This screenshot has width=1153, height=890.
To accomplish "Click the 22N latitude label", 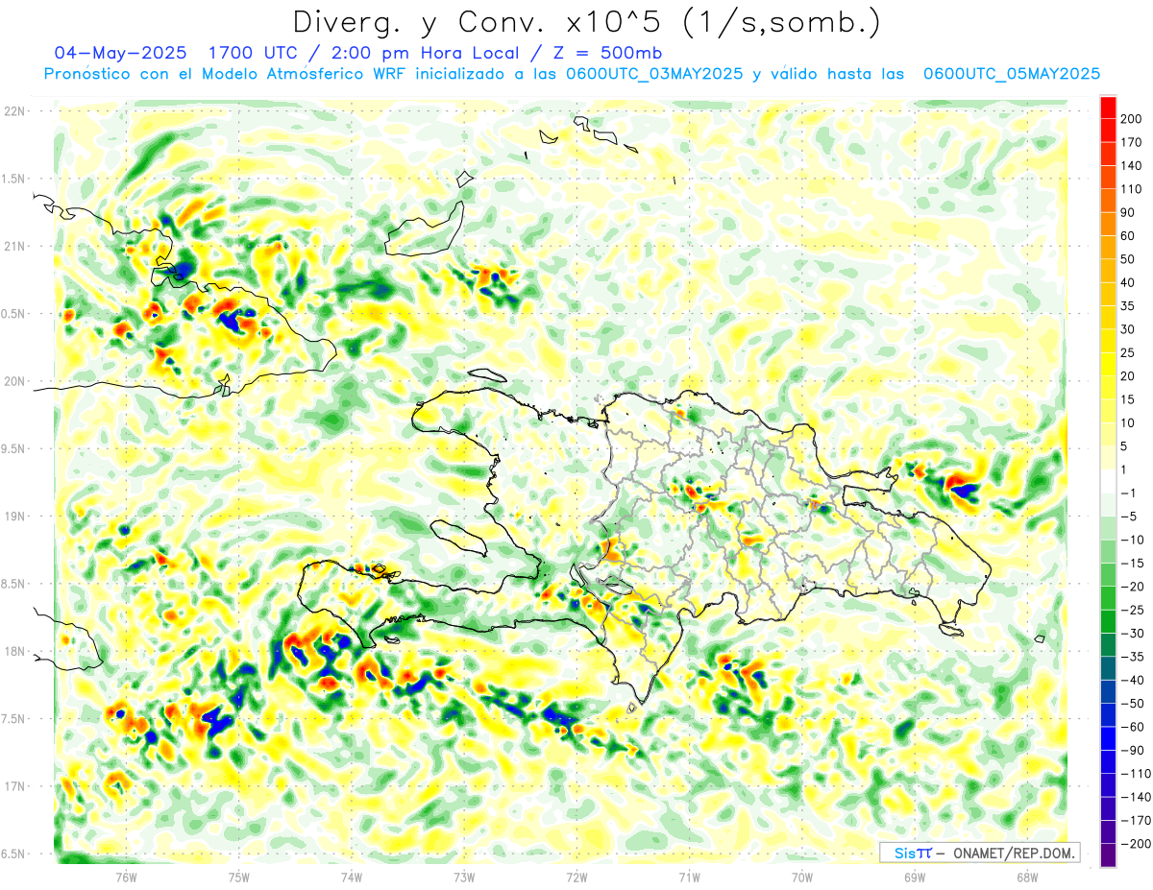I will tap(13, 110).
